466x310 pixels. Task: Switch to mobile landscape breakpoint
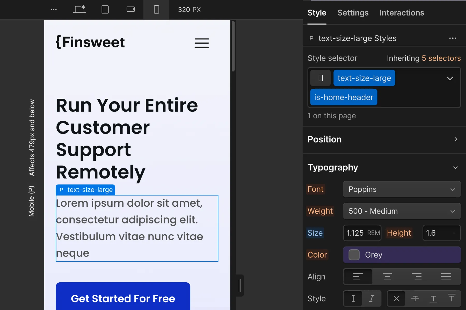pos(130,10)
